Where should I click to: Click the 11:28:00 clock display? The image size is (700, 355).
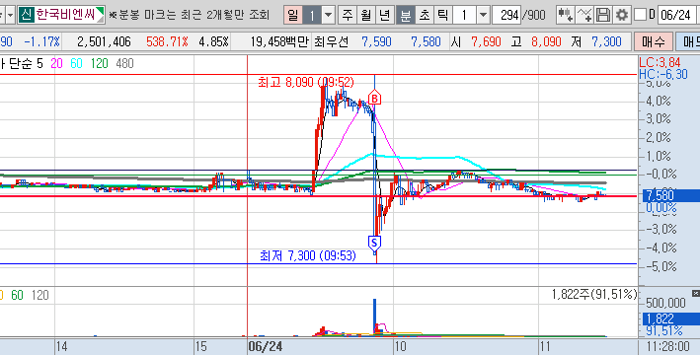coord(667,346)
